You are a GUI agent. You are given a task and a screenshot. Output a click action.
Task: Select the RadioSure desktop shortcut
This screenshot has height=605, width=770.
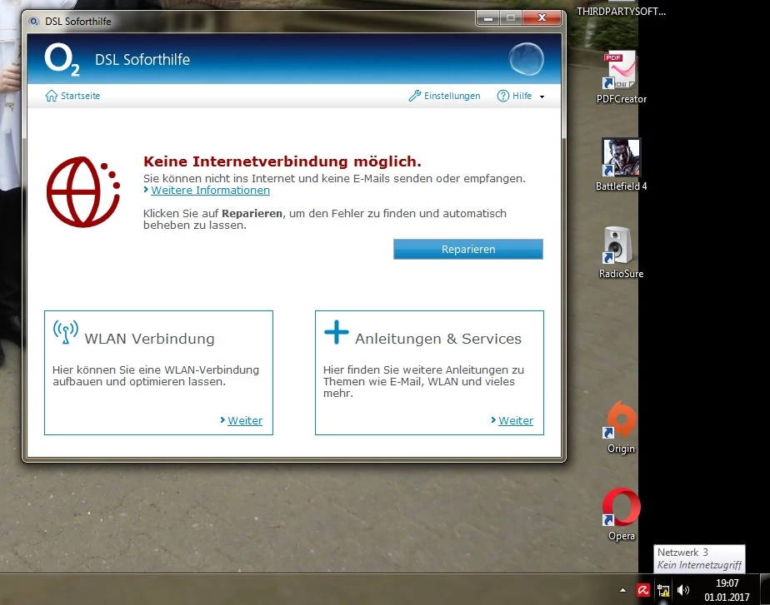click(x=621, y=252)
